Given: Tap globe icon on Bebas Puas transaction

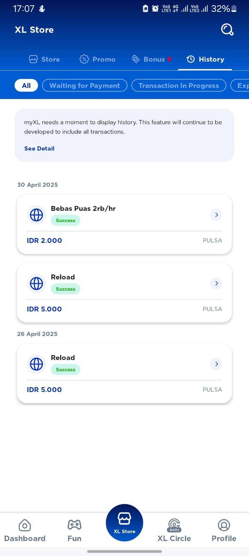Looking at the screenshot, I should click(x=36, y=215).
